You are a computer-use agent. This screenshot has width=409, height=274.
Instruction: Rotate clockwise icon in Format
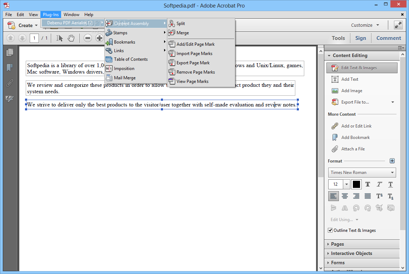[368, 208]
